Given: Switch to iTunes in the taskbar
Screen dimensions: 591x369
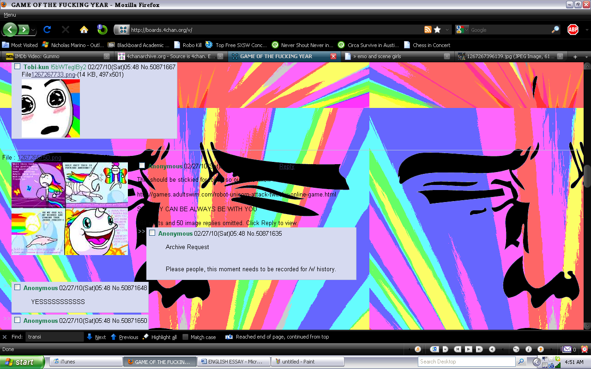Looking at the screenshot, I should coord(86,362).
